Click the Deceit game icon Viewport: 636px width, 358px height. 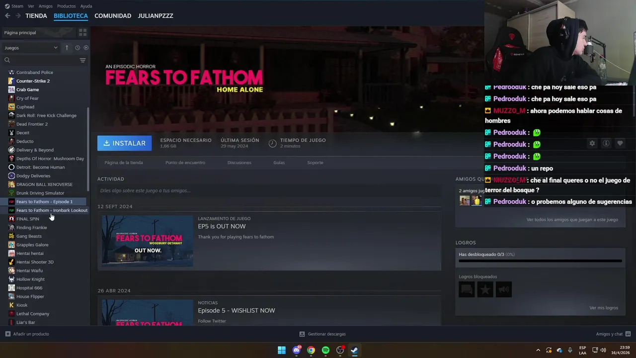[11, 133]
